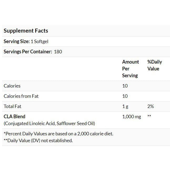Select the Servings Per Container label
Viewport: 170px width, 170px height.
28,51
